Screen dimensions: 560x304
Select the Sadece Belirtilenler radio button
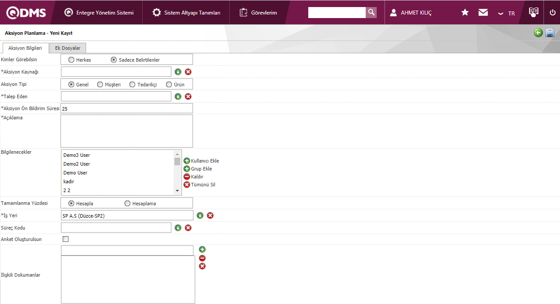(114, 59)
